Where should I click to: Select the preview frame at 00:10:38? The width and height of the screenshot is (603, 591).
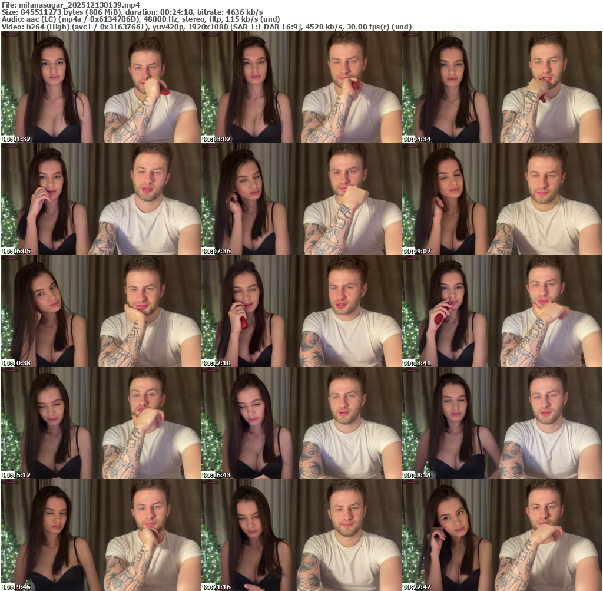pyautogui.click(x=101, y=311)
